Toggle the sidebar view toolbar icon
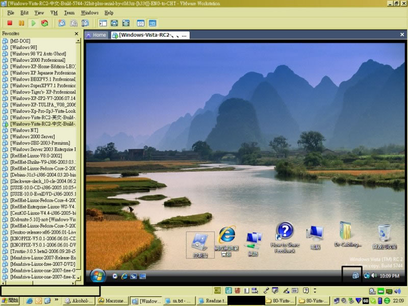 pyautogui.click(x=103, y=23)
